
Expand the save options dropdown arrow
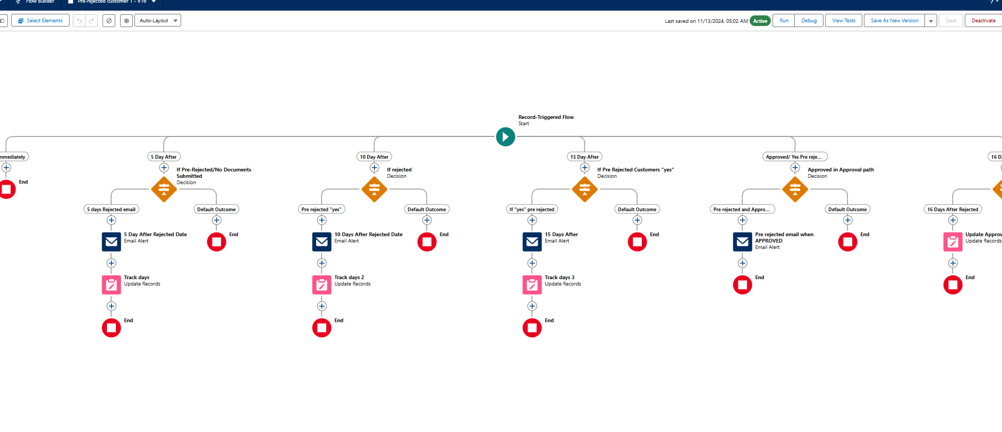(931, 21)
